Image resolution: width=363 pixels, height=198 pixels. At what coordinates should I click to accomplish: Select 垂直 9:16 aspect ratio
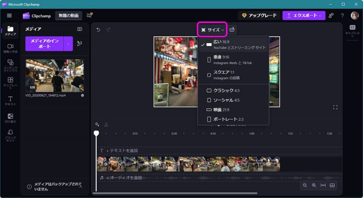233,60
